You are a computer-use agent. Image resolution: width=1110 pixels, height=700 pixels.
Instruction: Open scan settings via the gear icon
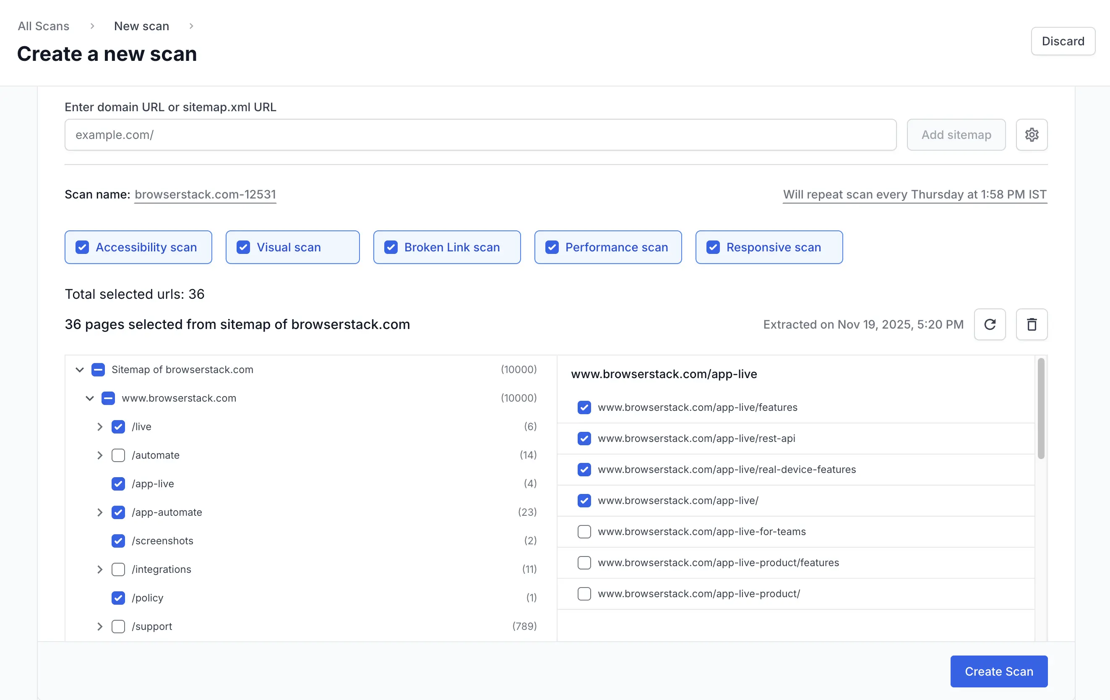1032,135
